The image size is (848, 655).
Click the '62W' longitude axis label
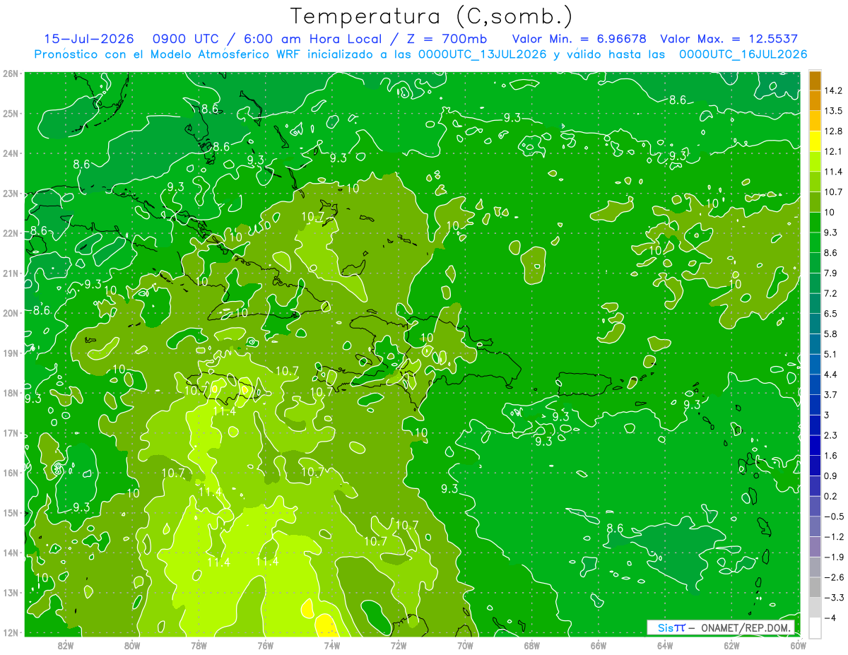click(x=731, y=645)
